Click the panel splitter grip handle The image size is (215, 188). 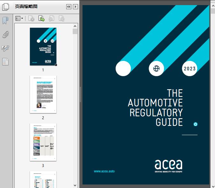pos(81,95)
